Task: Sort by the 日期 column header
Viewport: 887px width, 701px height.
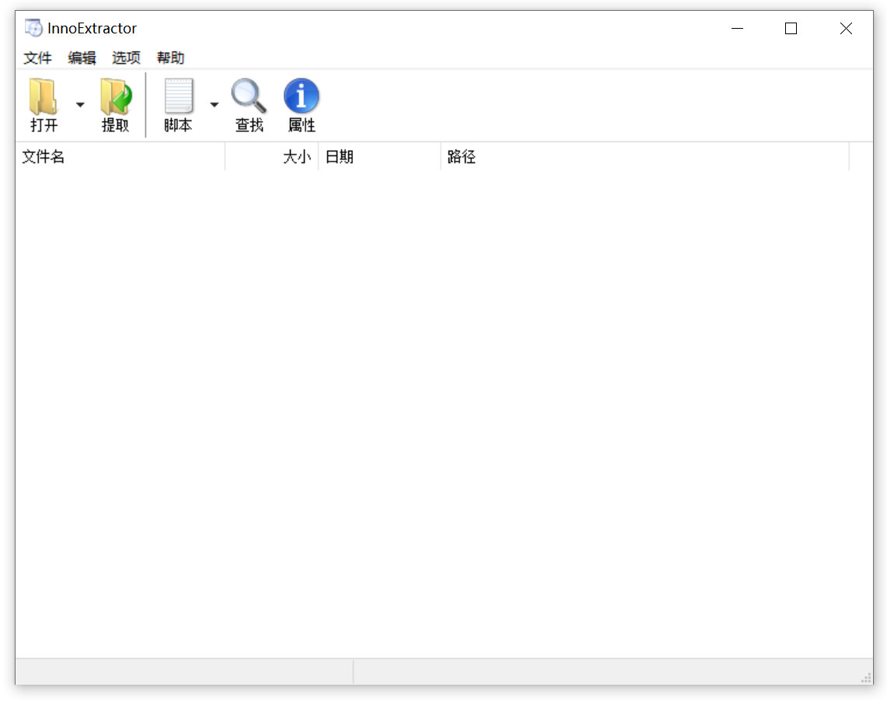Action: 379,157
